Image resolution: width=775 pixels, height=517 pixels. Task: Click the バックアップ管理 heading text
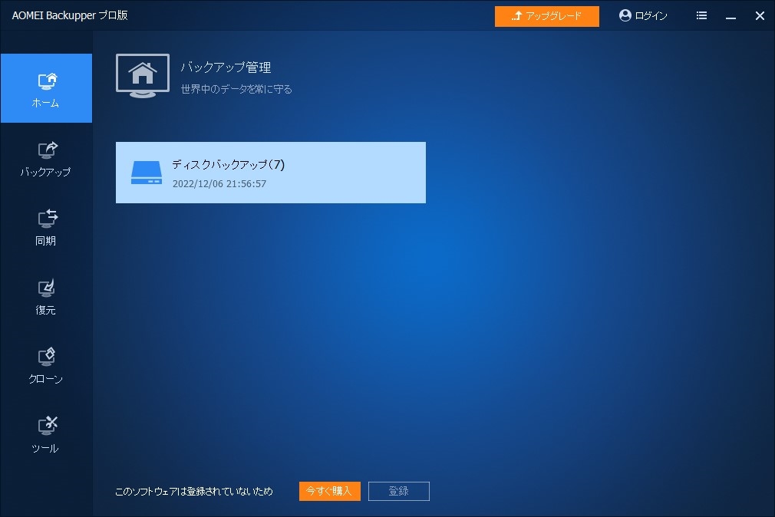coord(226,68)
